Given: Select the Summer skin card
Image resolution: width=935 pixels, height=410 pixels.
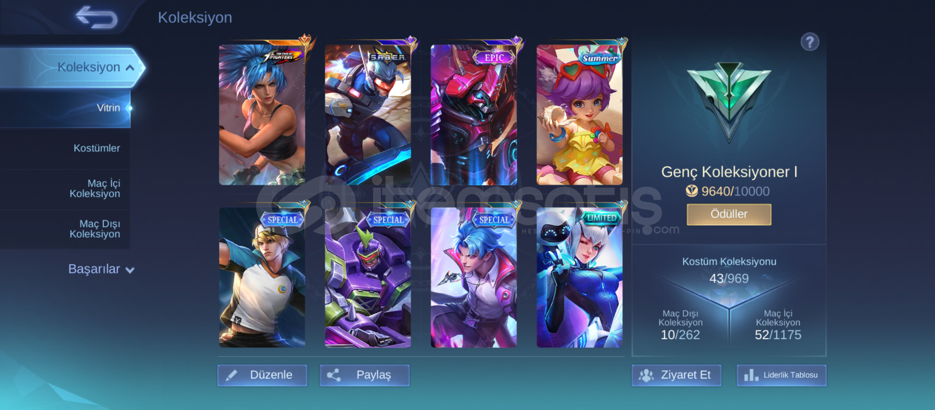Looking at the screenshot, I should (580, 115).
